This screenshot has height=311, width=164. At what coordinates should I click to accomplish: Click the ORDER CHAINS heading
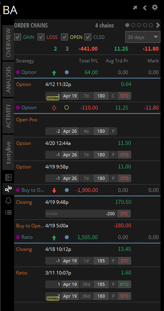[31, 26]
